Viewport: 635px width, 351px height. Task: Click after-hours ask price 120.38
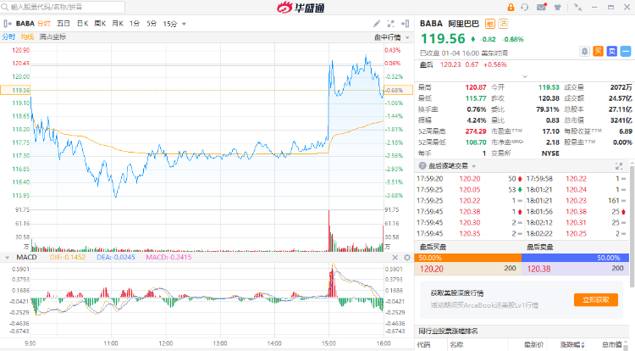(x=538, y=269)
